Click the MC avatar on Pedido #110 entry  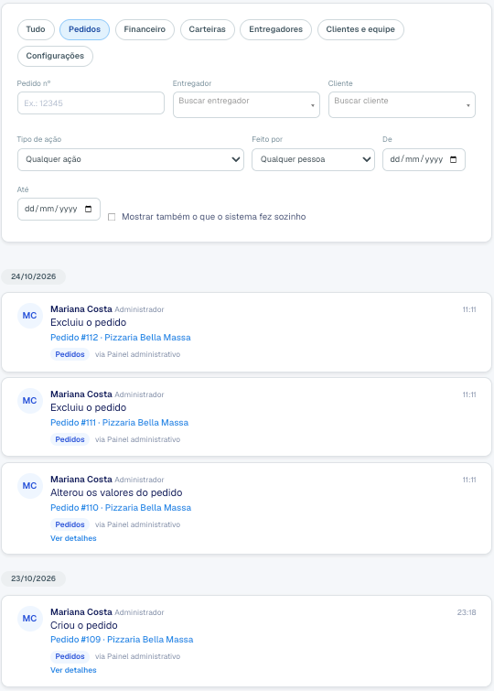30,486
